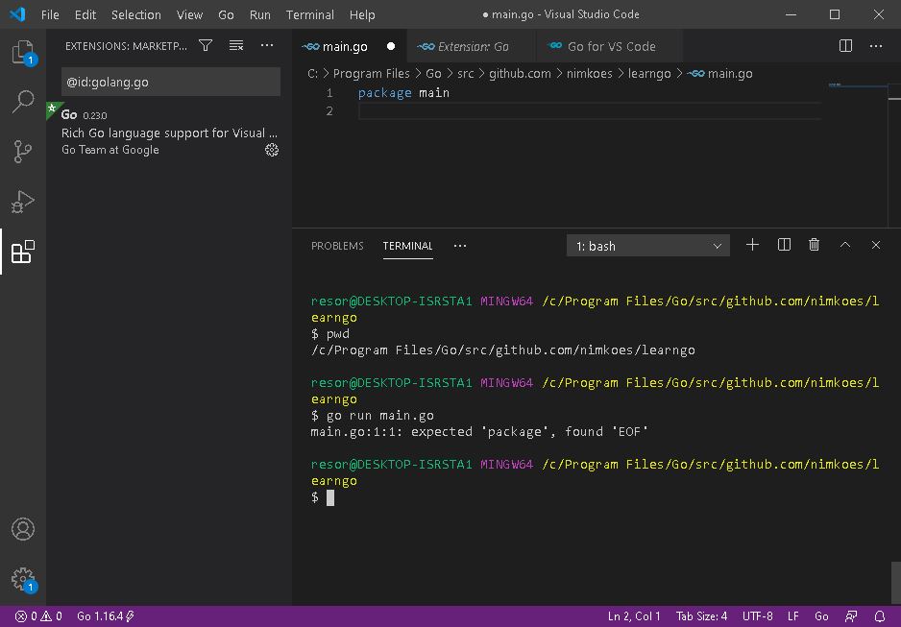Open Extensions view more actions ellipsis
This screenshot has height=627, width=901.
click(x=267, y=45)
